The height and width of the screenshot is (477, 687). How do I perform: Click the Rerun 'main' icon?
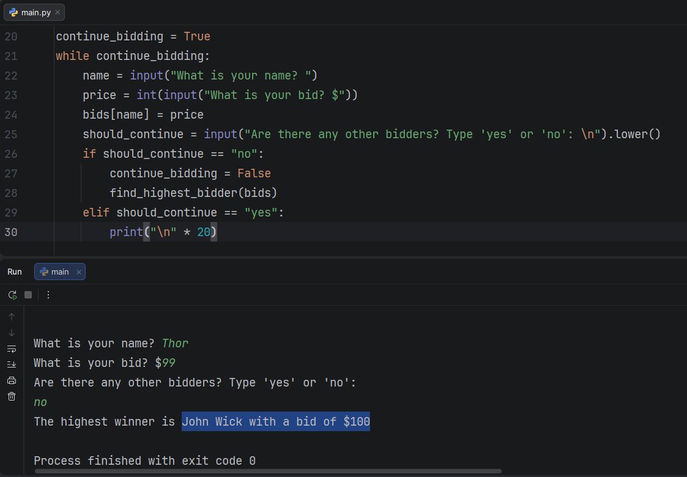12,295
